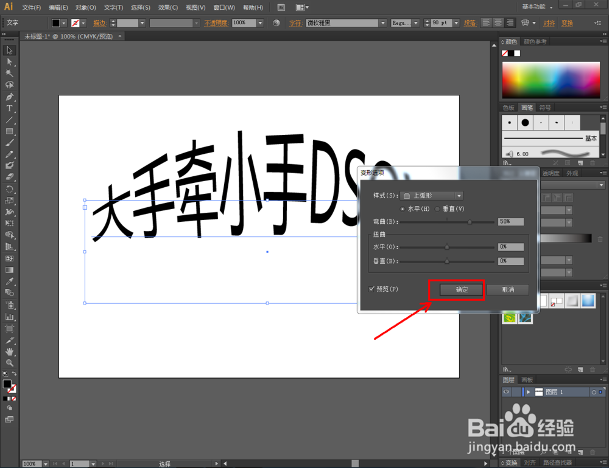Open the opacity 100% dropdown
The height and width of the screenshot is (468, 609).
click(x=260, y=23)
